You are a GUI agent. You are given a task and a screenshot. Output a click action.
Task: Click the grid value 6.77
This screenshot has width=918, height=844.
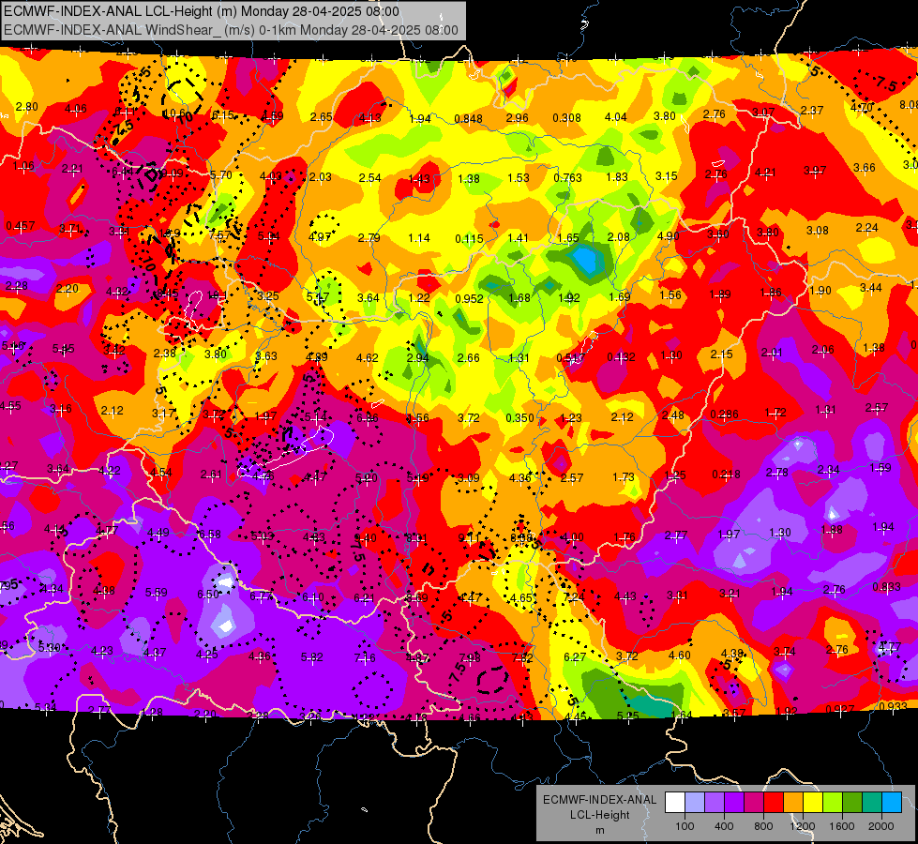(261, 596)
